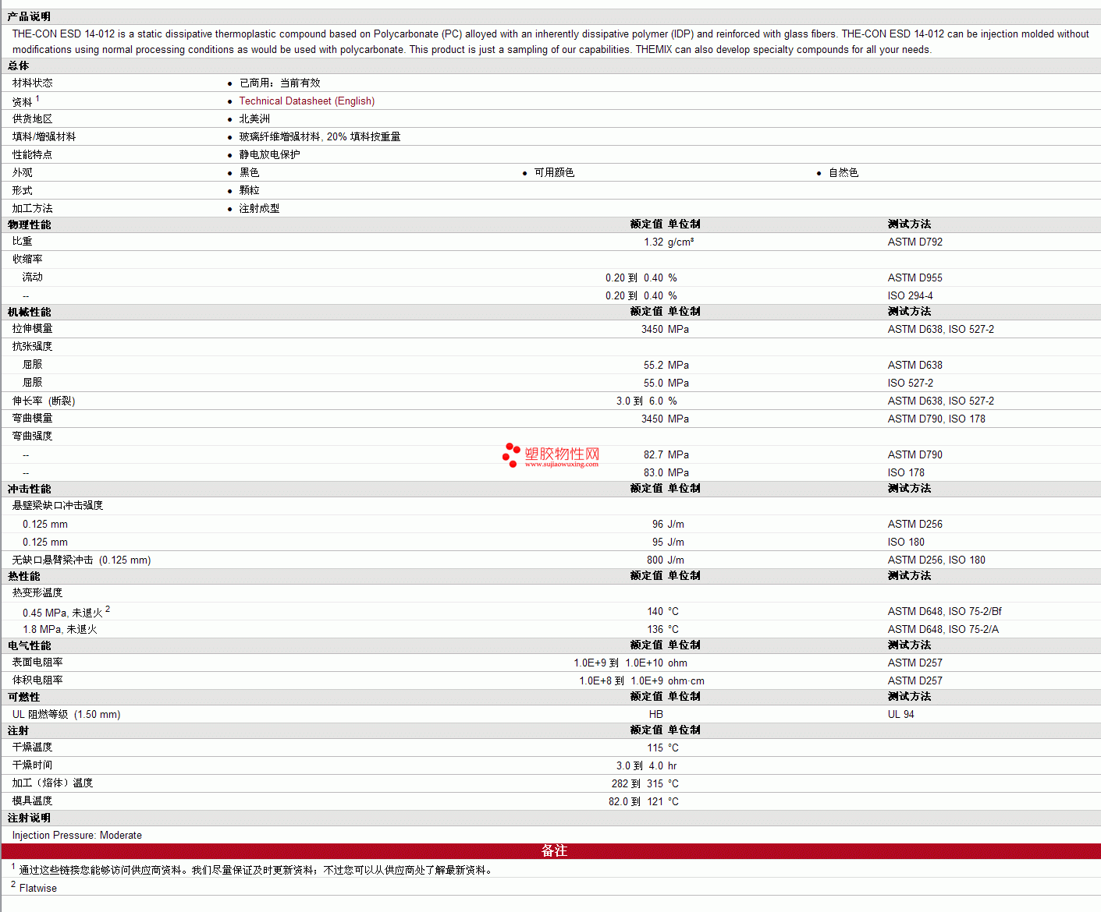
Task: Click the 拉伸模量 row label
Action: click(33, 329)
